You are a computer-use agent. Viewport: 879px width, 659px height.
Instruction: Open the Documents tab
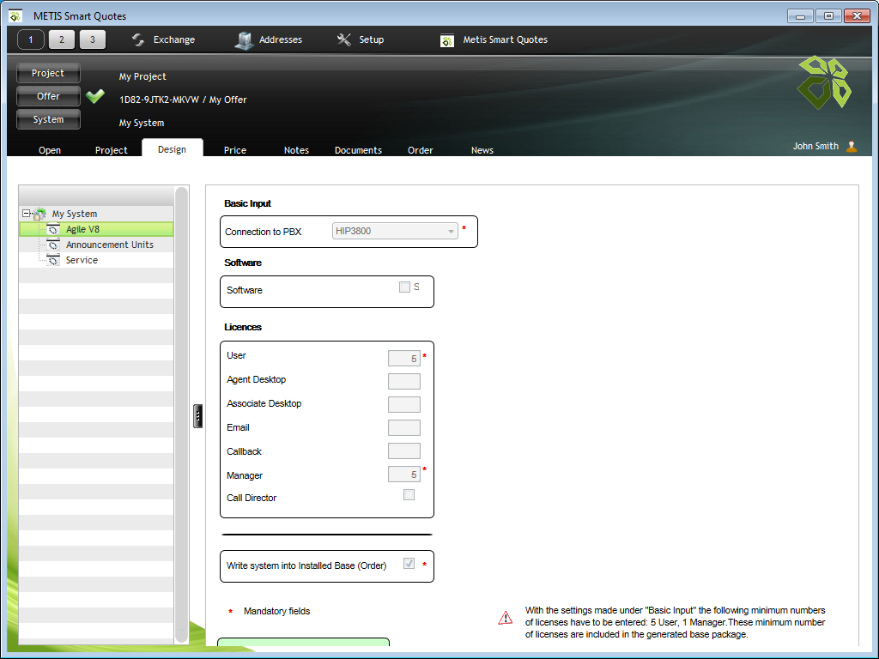point(358,150)
